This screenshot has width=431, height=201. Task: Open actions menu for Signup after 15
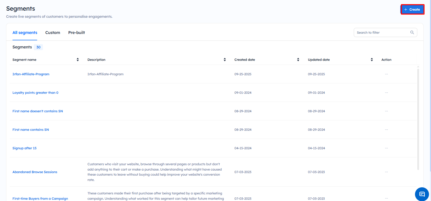pos(386,148)
